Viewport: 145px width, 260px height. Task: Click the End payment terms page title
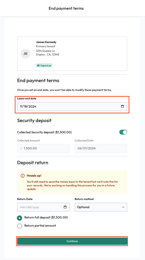pyautogui.click(x=66, y=8)
